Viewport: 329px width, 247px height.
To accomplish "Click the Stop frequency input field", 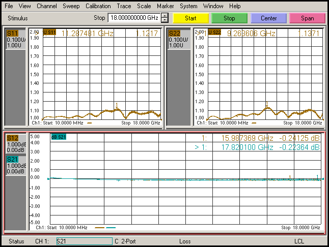I will [x=134, y=18].
